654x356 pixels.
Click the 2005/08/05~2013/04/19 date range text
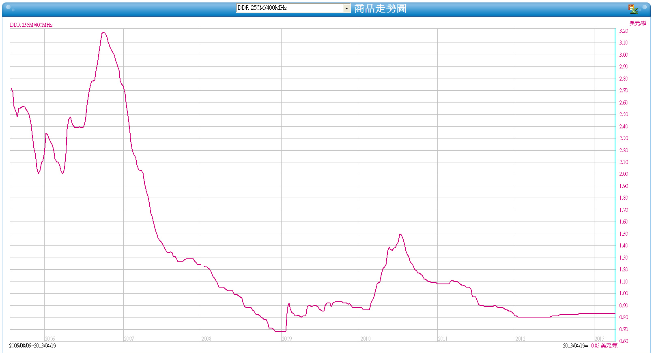[33, 345]
